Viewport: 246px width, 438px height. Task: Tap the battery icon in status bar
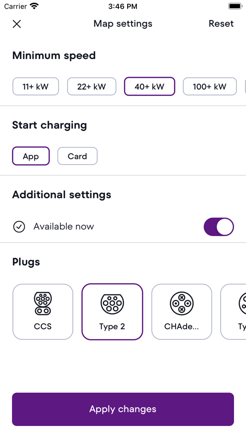tap(235, 6)
